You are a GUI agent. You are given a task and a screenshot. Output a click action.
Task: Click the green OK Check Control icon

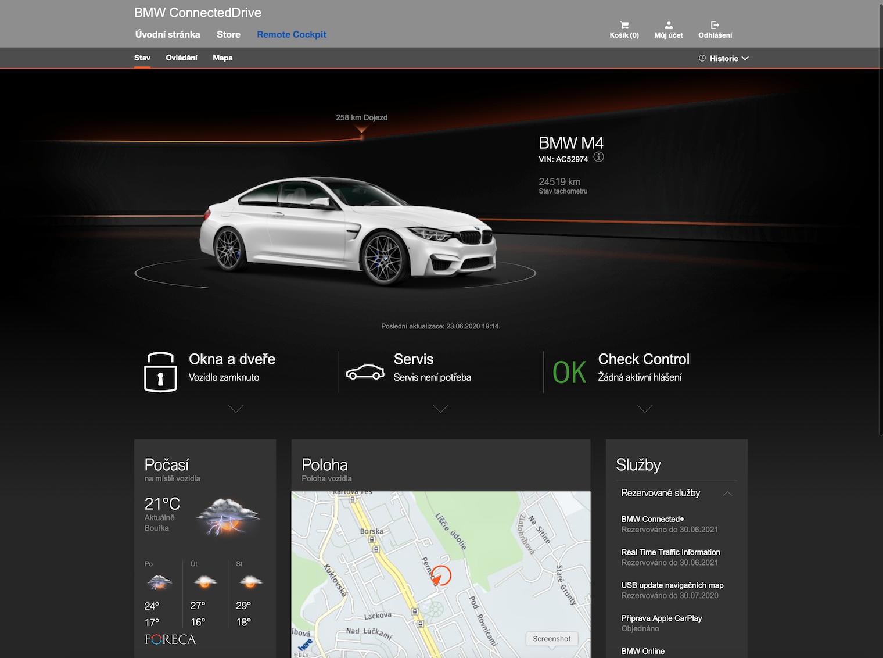point(569,373)
